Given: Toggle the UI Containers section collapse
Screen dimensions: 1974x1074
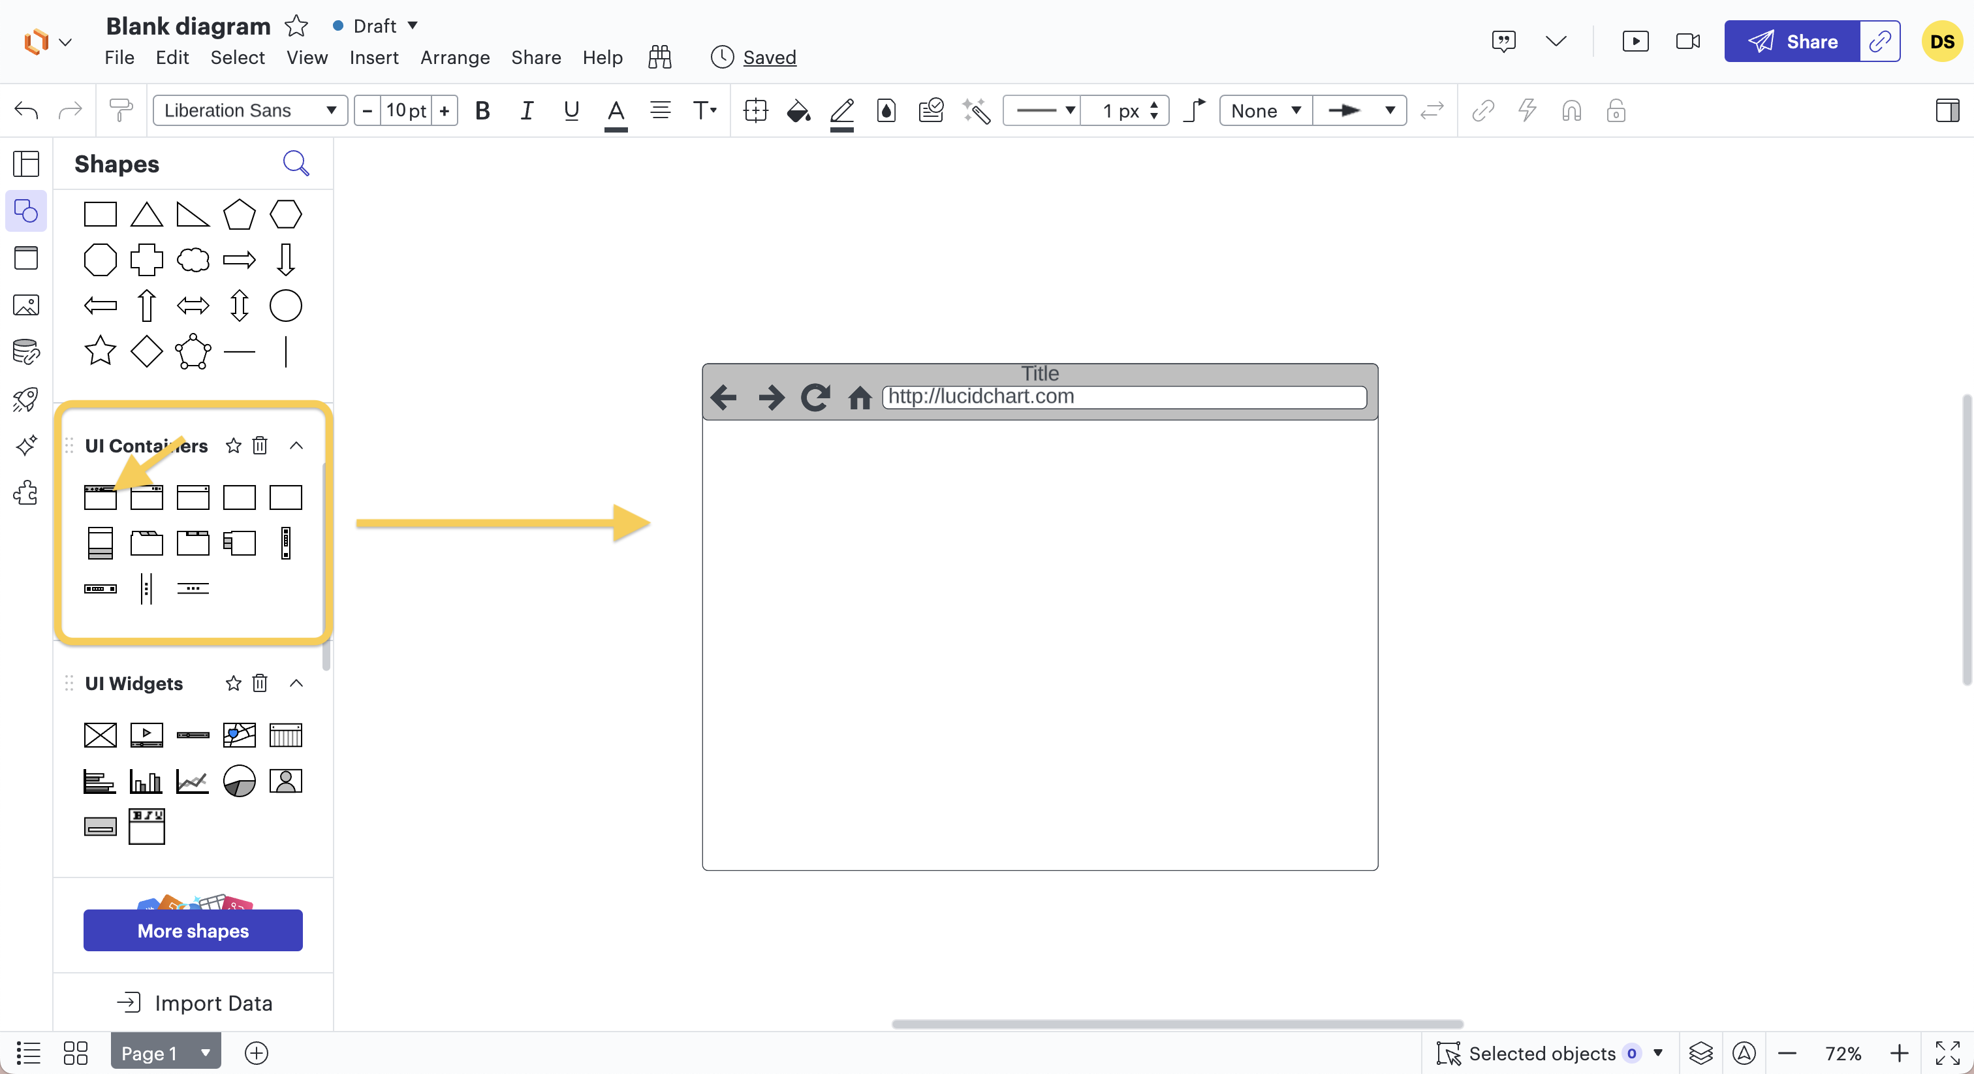Looking at the screenshot, I should [x=298, y=445].
